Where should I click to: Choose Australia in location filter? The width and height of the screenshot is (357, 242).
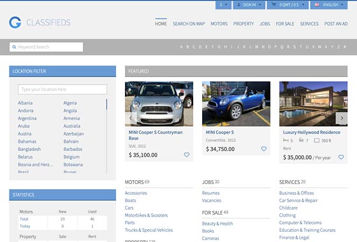click(71, 126)
